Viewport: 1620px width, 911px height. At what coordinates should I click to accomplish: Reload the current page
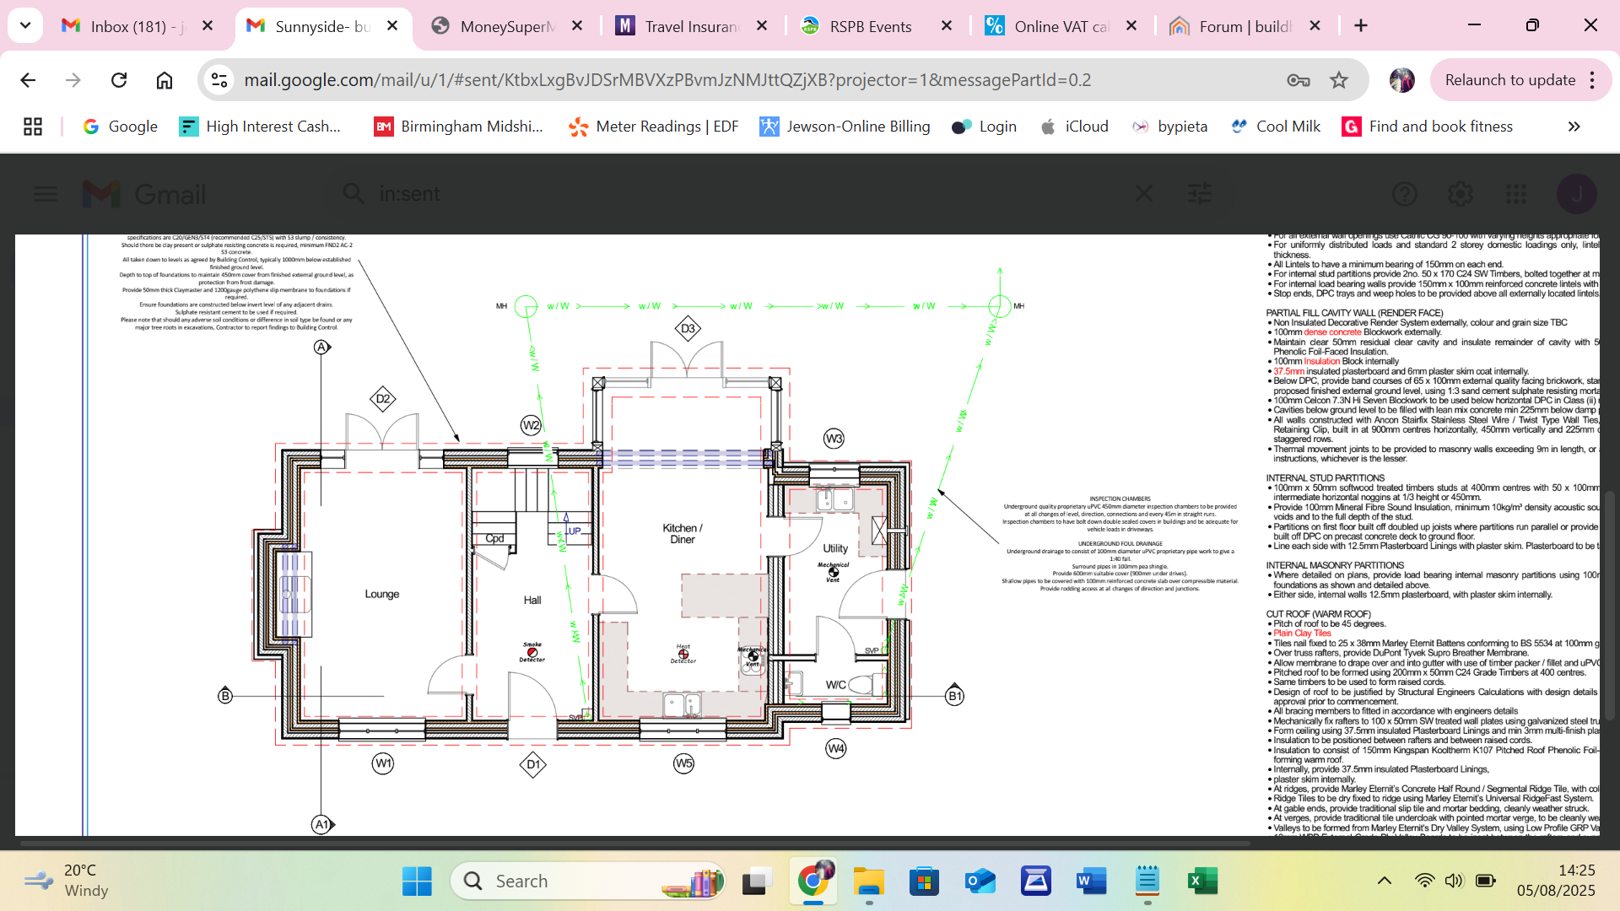click(x=119, y=80)
